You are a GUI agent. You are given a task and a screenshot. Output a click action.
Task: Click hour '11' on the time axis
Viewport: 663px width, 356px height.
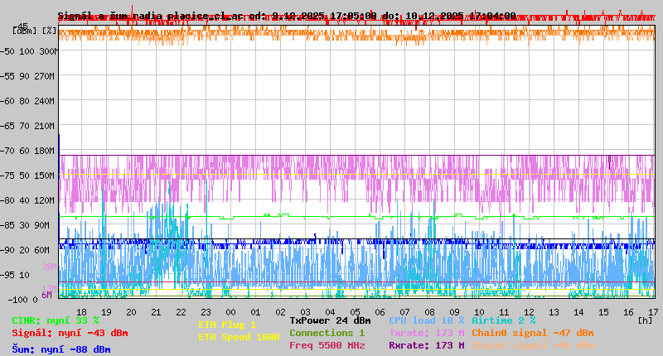[x=505, y=312]
